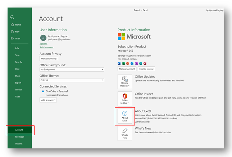Screen dimensions: 232x157
Task: Click the Access app icon
Action: point(145,63)
